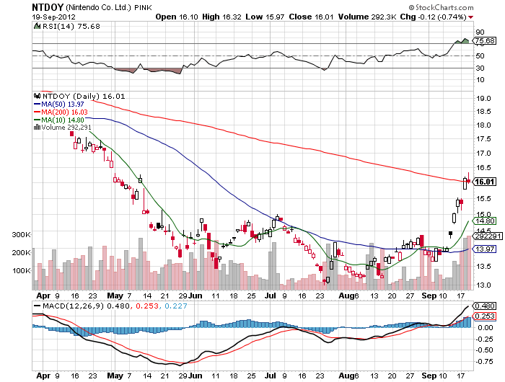
Task: Click the Low 15.97 value in header
Action: click(265, 17)
